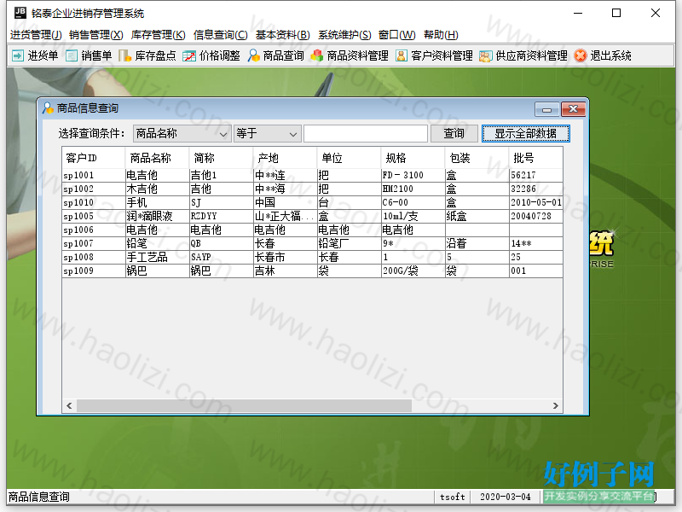Click the 单位 column header
The image size is (682, 512).
[350, 158]
